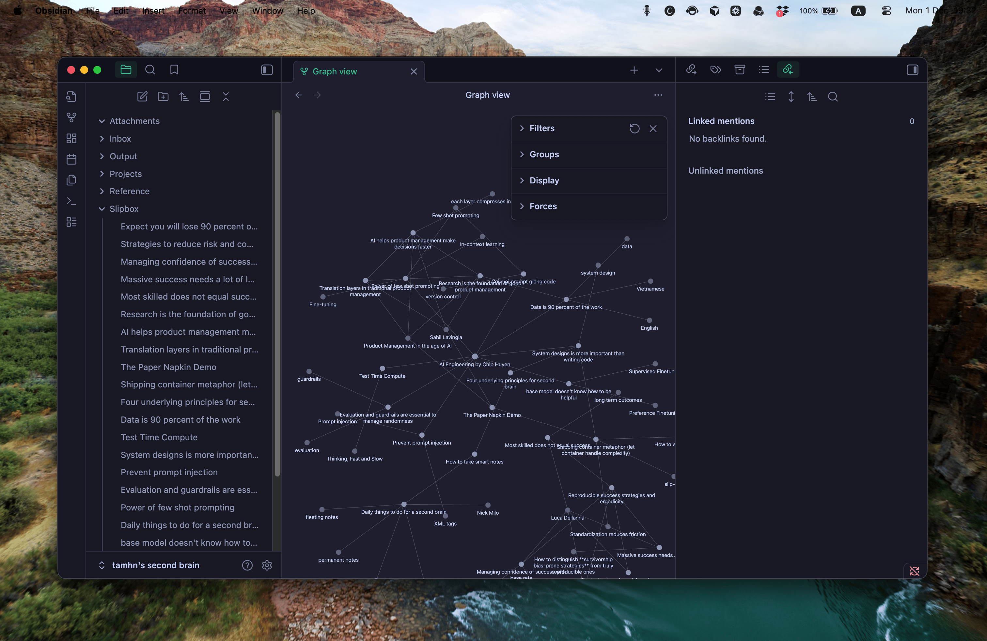
Task: Open the outgoing links pane icon
Action: [x=691, y=70]
